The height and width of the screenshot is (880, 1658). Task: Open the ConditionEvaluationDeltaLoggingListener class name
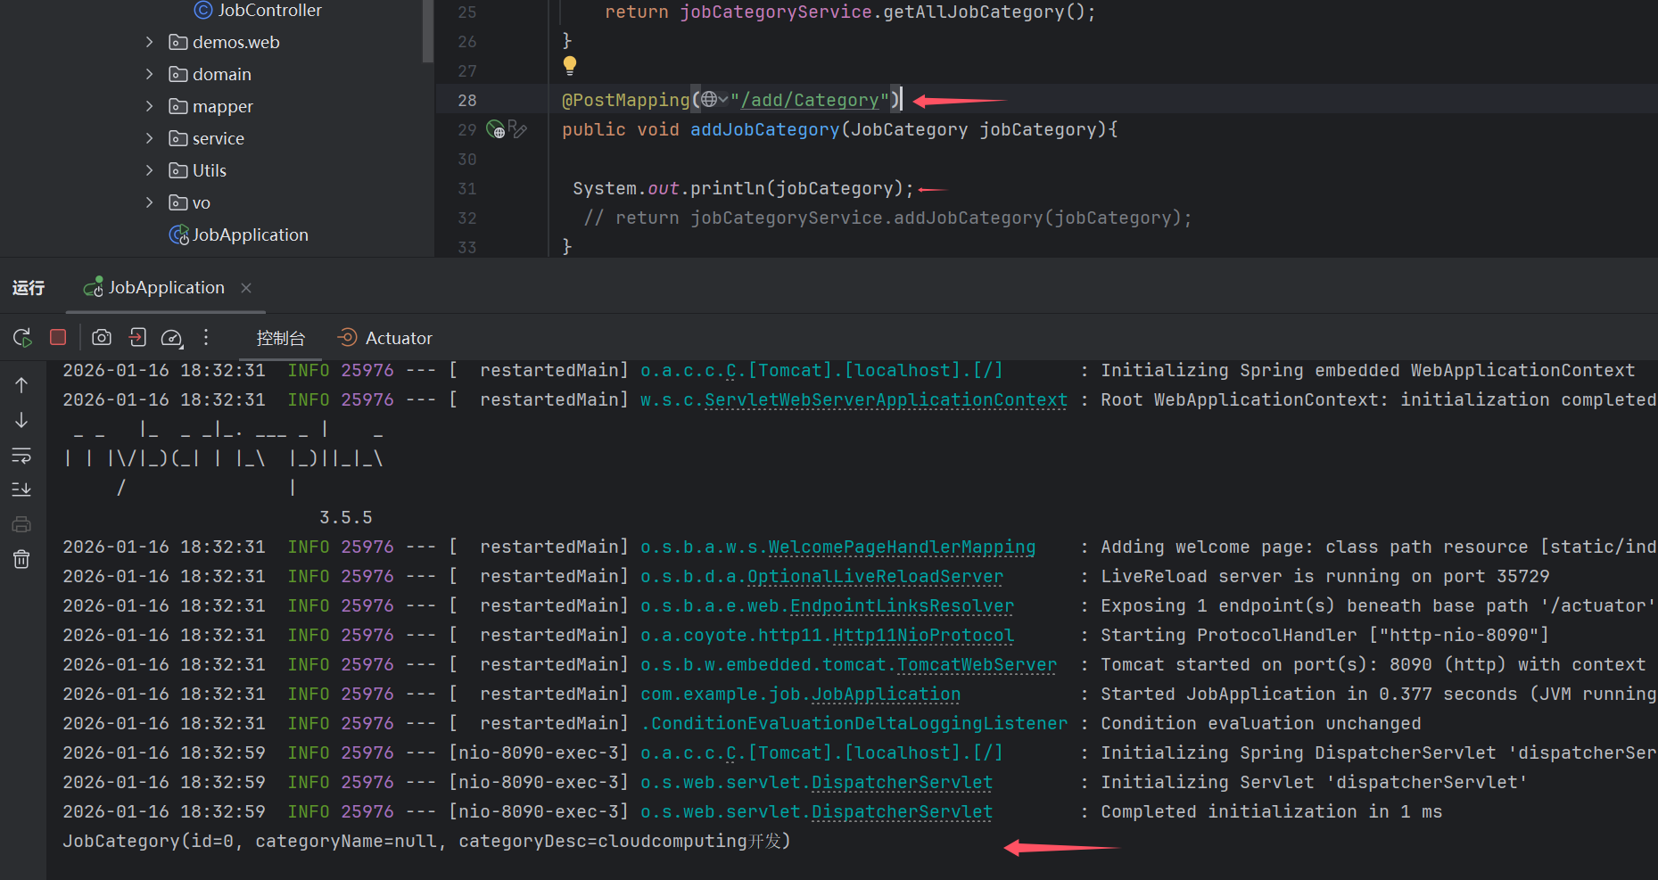(859, 723)
